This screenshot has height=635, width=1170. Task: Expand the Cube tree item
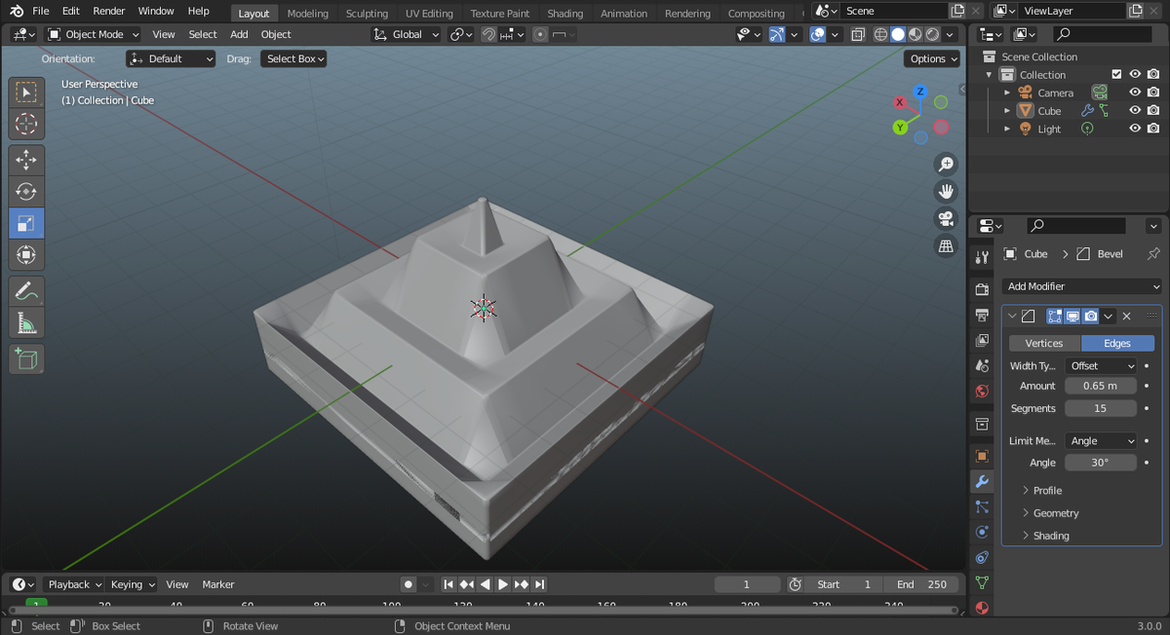coord(1007,111)
